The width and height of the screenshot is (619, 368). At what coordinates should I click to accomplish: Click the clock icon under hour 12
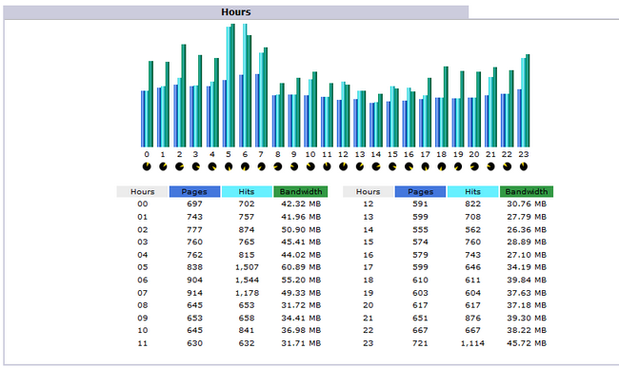tap(343, 166)
